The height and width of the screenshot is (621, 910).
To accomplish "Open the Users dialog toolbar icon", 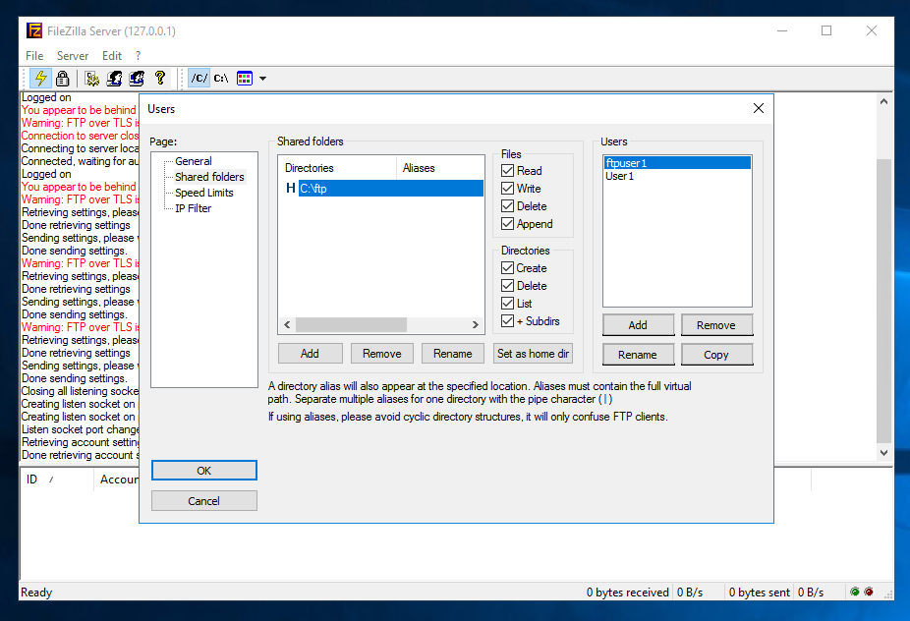I will click(x=115, y=78).
